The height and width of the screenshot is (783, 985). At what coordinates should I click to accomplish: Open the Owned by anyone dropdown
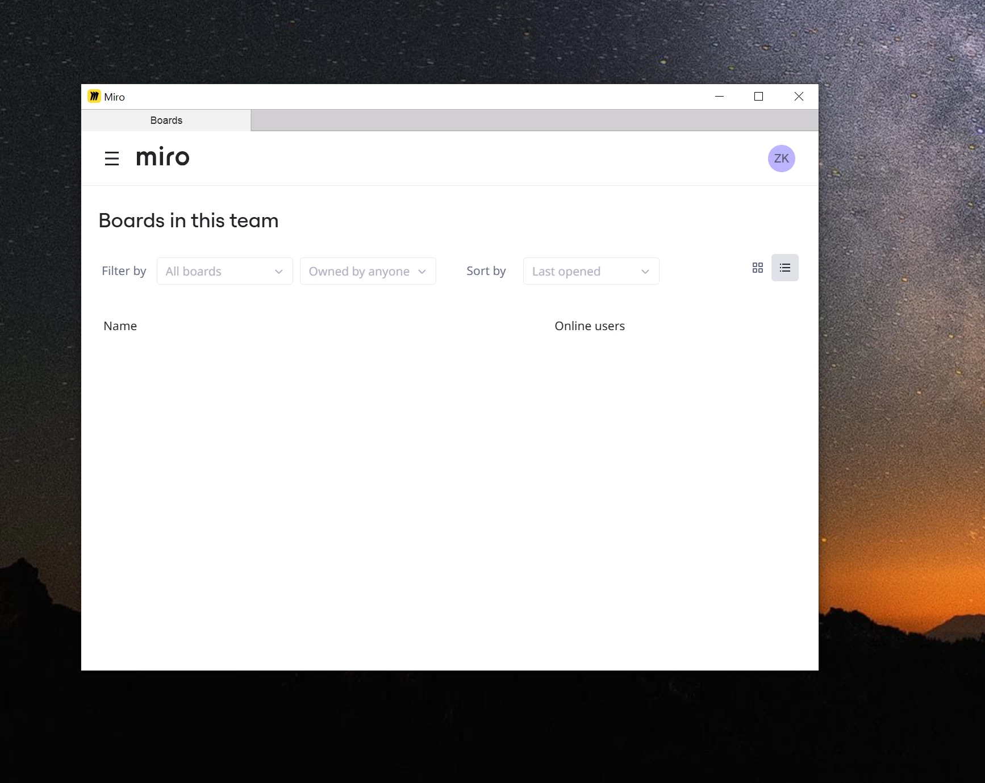pyautogui.click(x=368, y=271)
